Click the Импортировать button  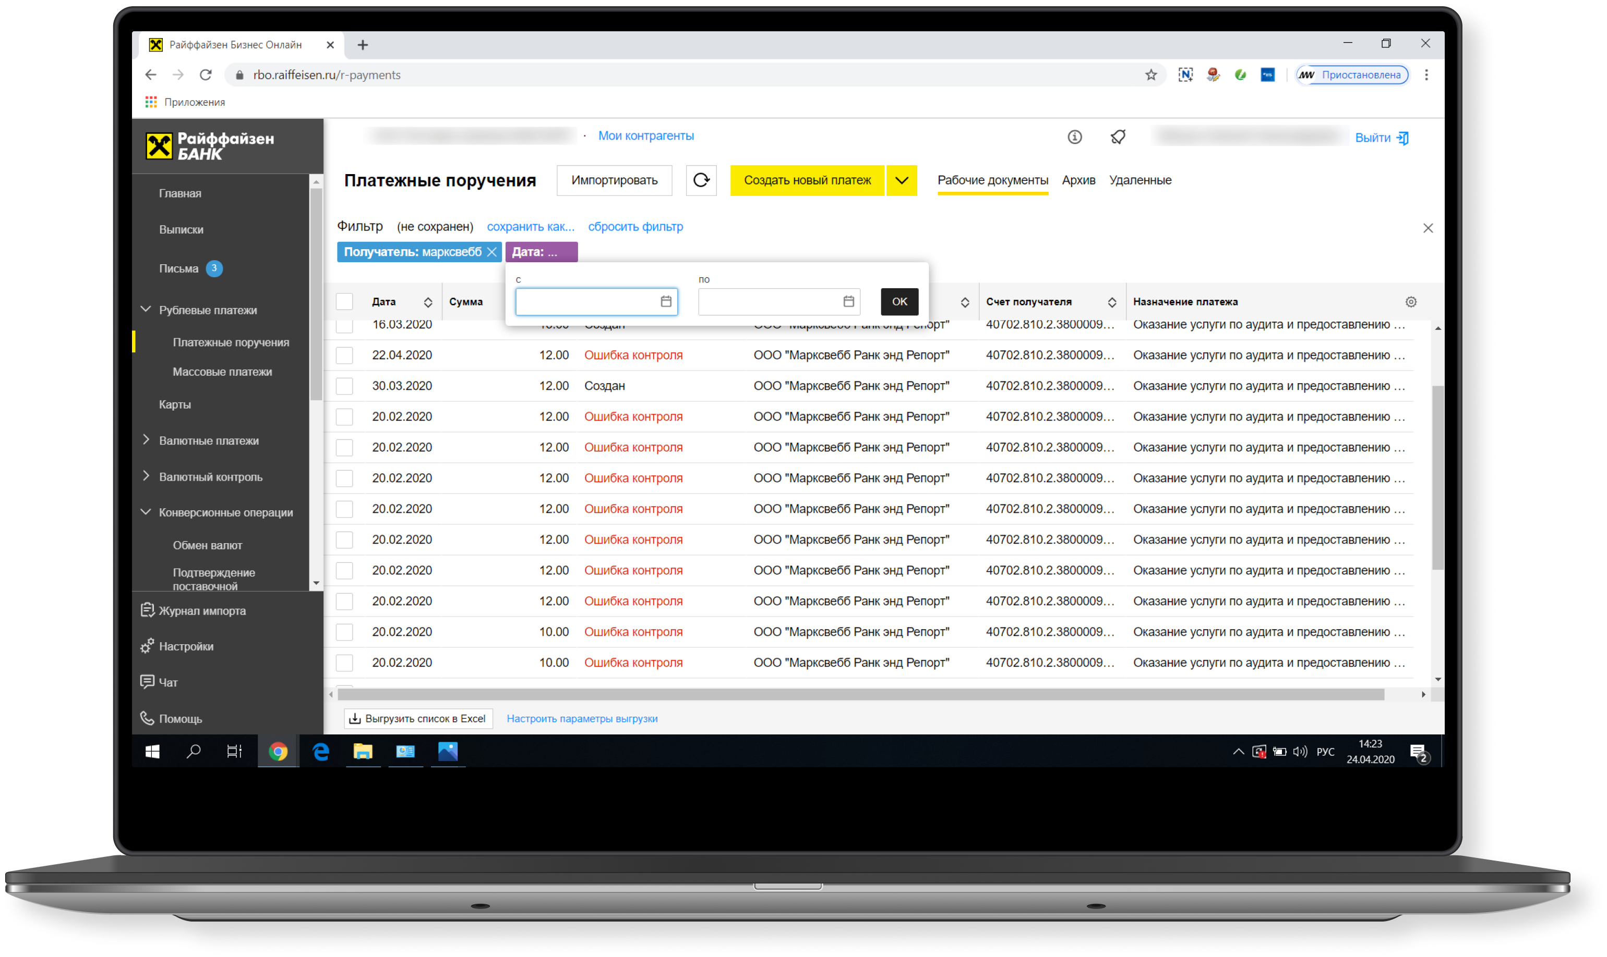coord(614,180)
